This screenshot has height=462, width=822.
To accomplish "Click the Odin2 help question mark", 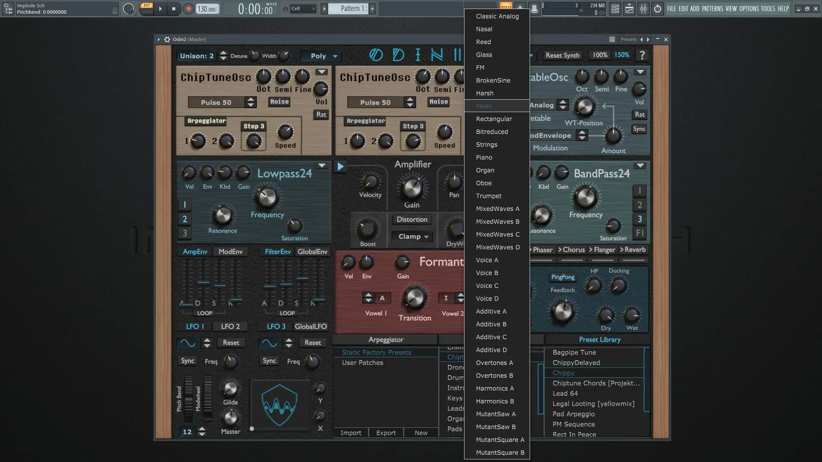I will pos(642,55).
